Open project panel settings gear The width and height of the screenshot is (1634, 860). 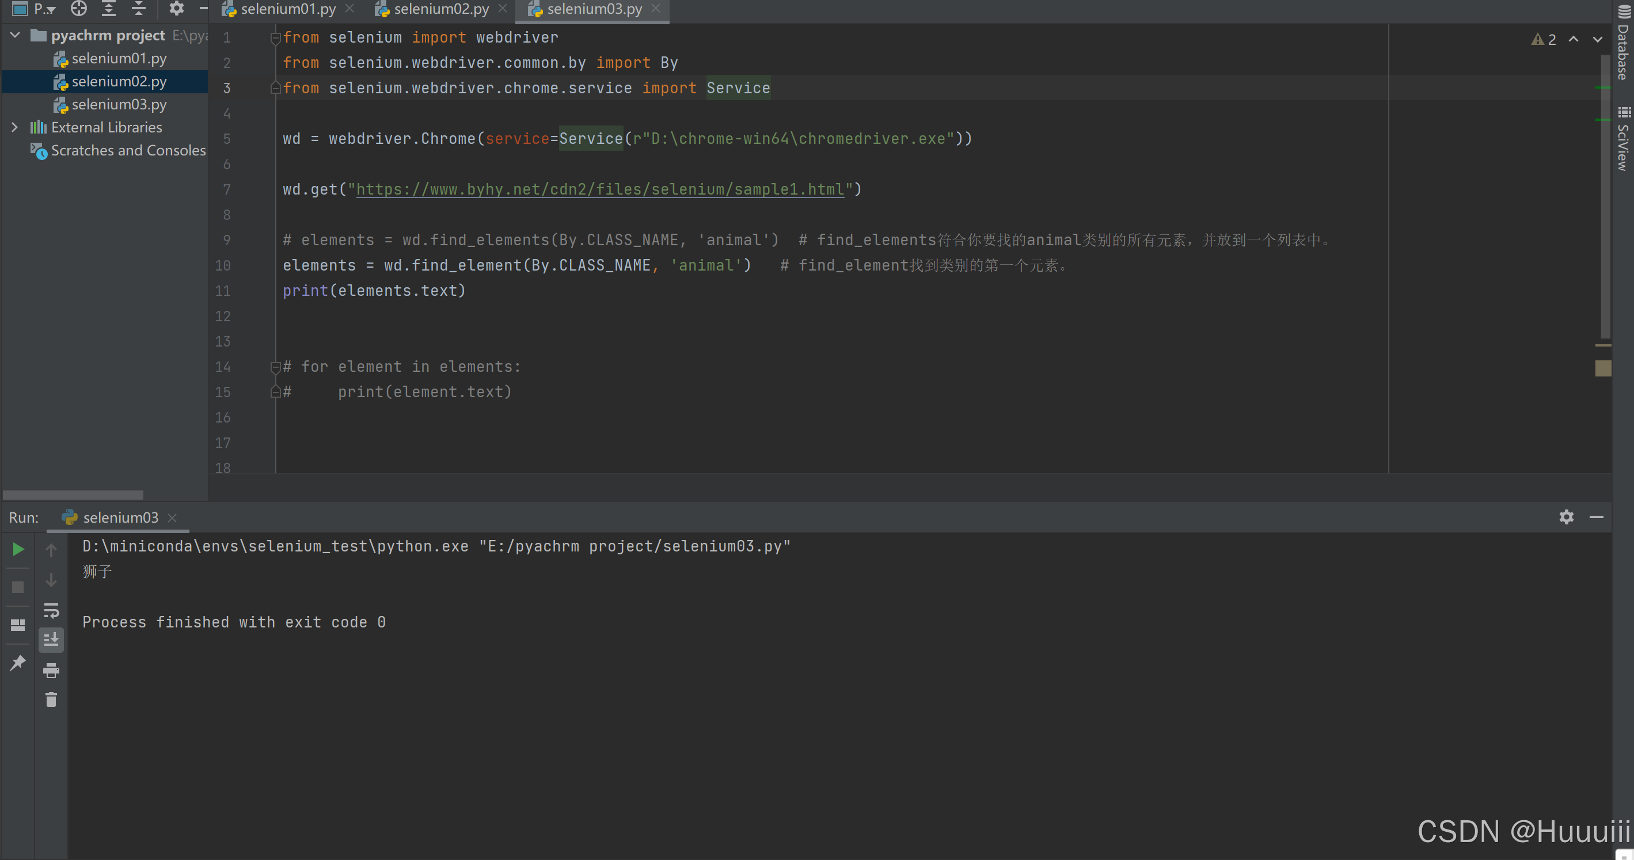(176, 9)
